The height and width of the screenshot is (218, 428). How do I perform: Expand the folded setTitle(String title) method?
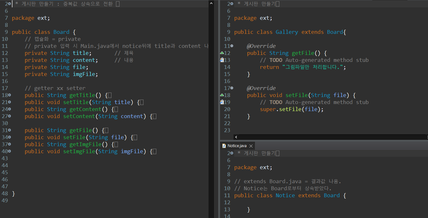pos(10,102)
